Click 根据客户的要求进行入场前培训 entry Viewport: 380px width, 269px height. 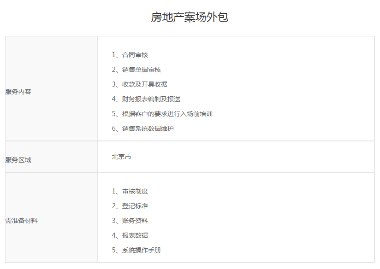tap(167, 114)
